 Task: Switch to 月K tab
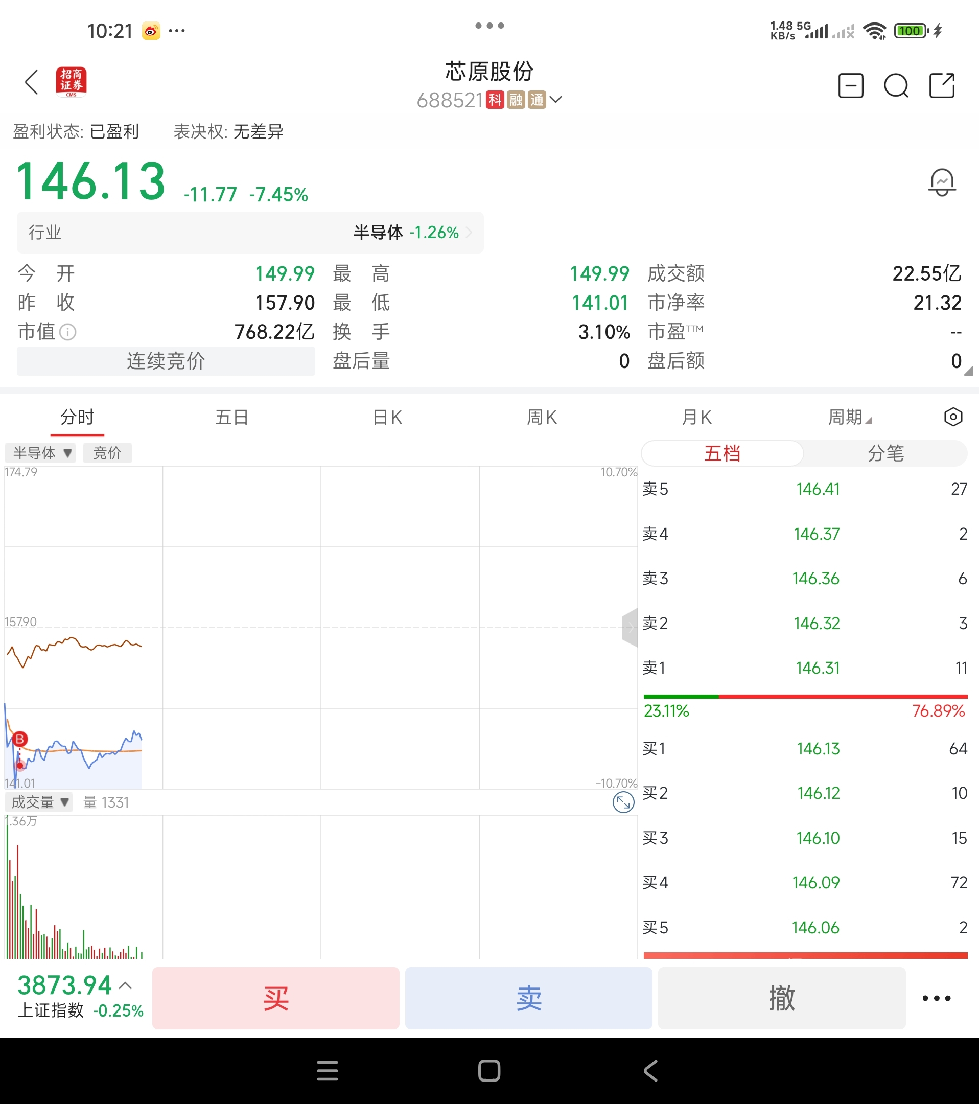pos(696,417)
